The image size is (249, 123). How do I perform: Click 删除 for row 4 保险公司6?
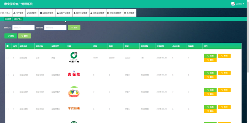pyautogui.click(x=210, y=111)
